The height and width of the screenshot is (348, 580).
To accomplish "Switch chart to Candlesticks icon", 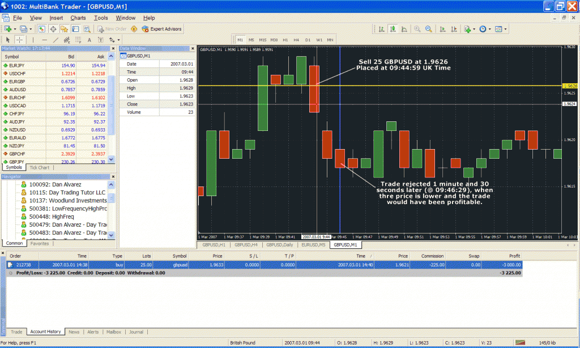I will point(393,29).
